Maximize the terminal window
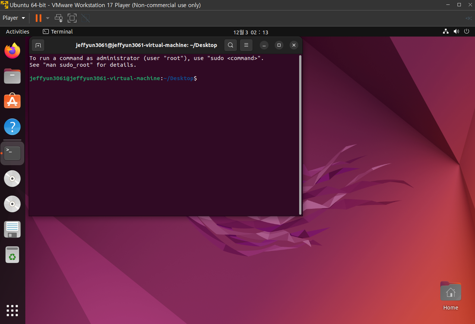The width and height of the screenshot is (475, 324). click(279, 45)
